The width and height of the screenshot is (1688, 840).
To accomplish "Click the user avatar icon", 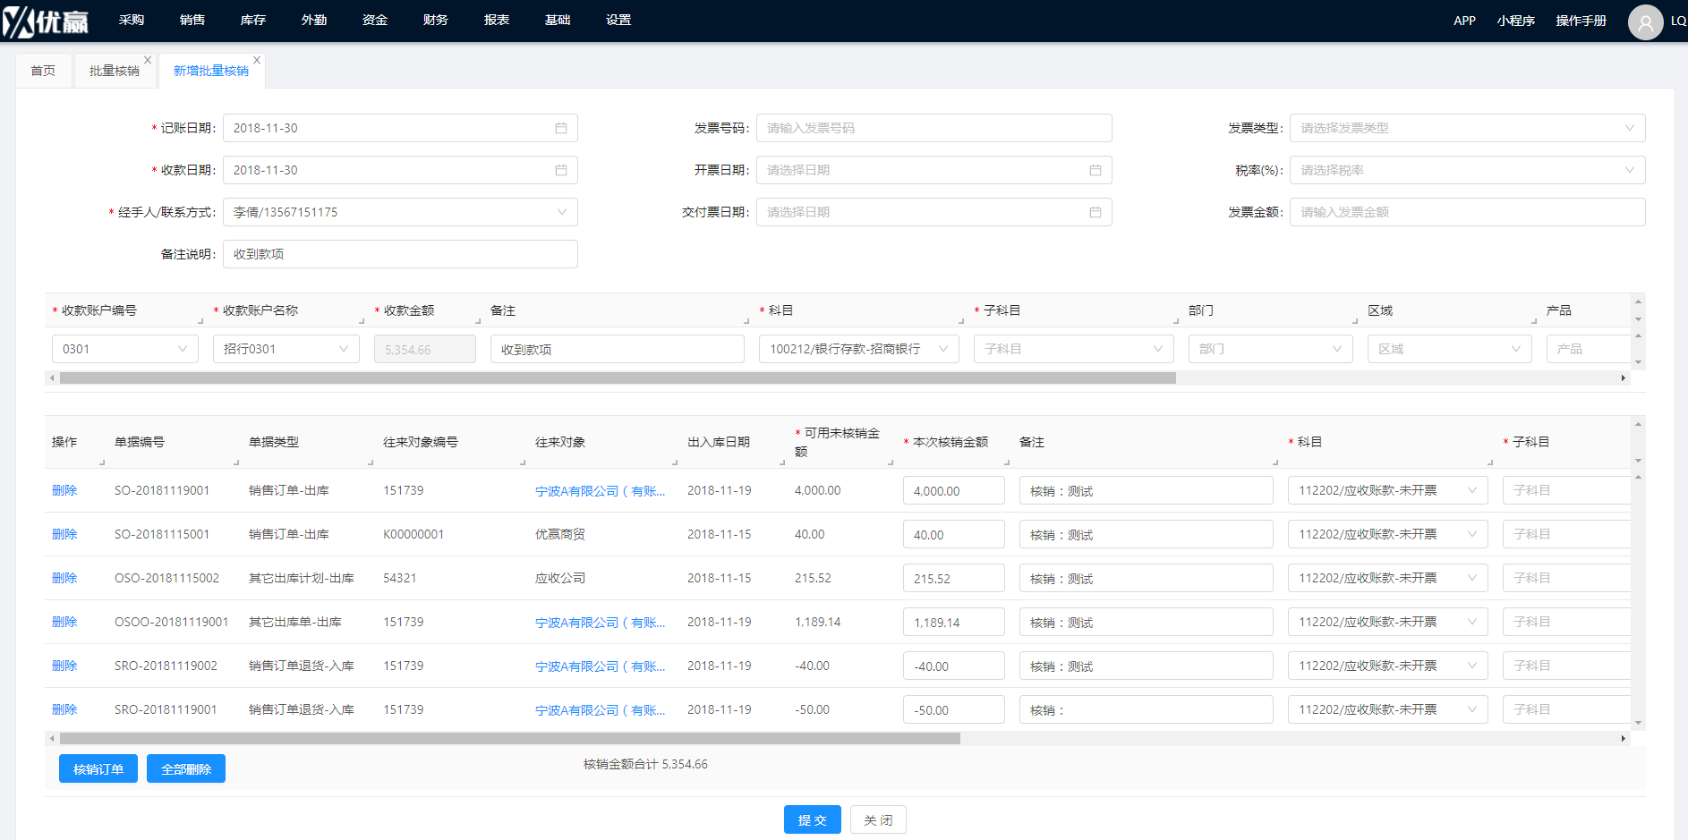I will (x=1645, y=21).
